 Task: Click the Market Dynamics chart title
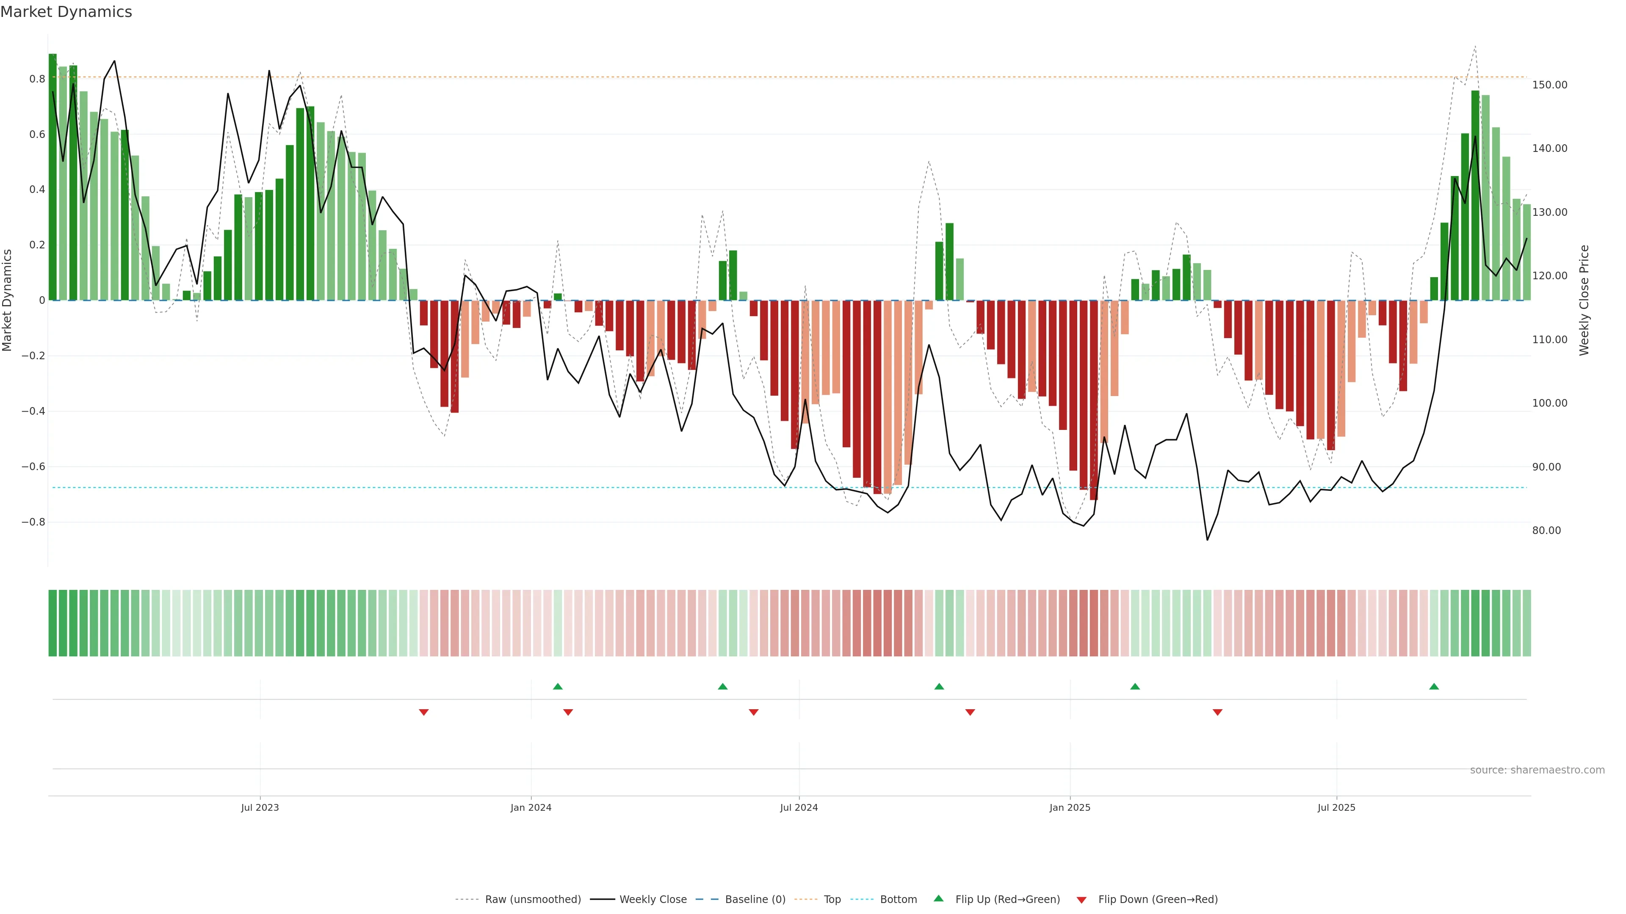point(66,12)
